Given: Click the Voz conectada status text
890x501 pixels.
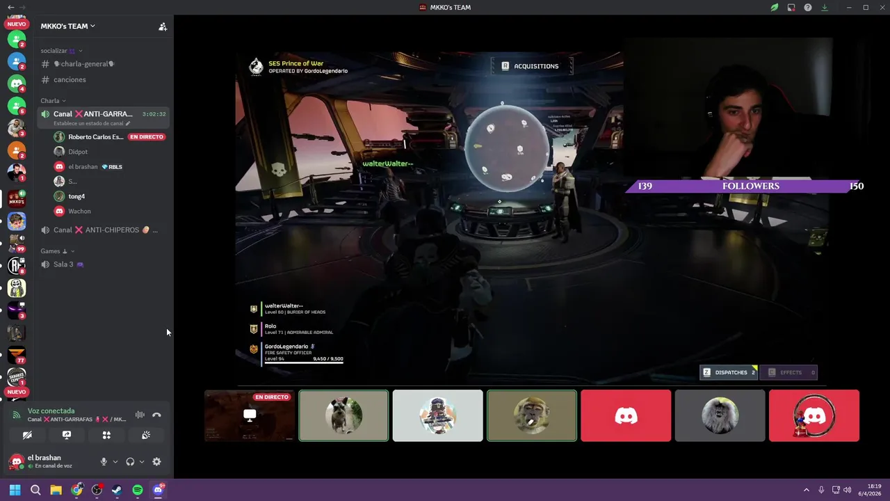Looking at the screenshot, I should coord(51,411).
